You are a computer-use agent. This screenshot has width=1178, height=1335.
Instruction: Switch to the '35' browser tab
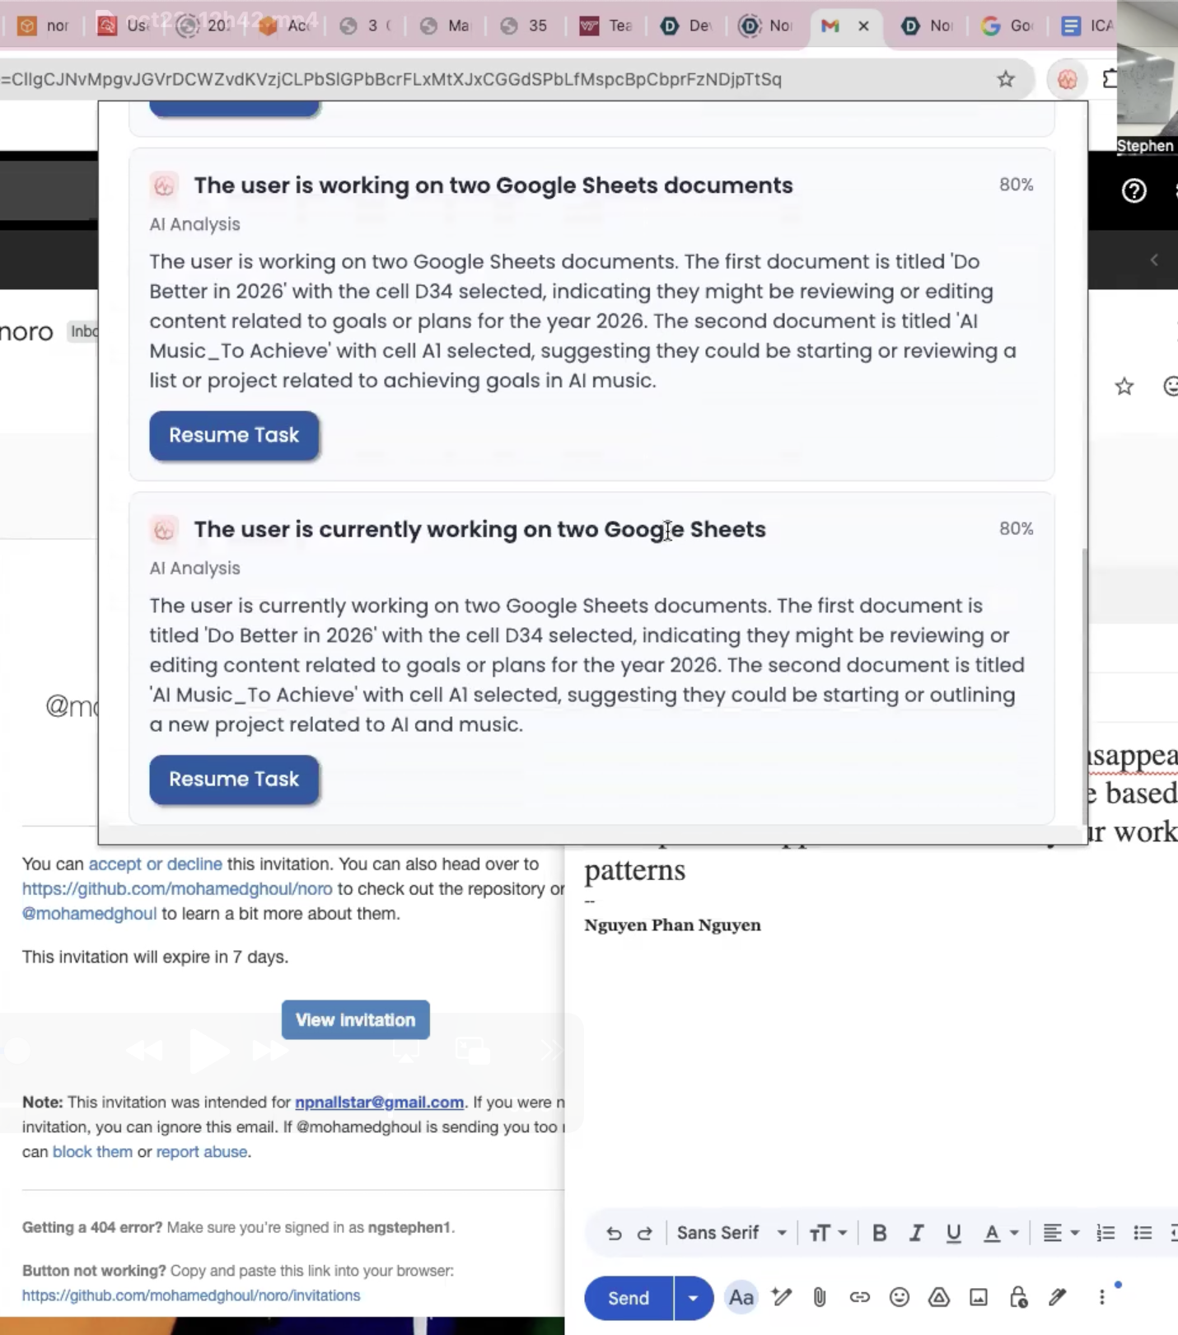526,26
